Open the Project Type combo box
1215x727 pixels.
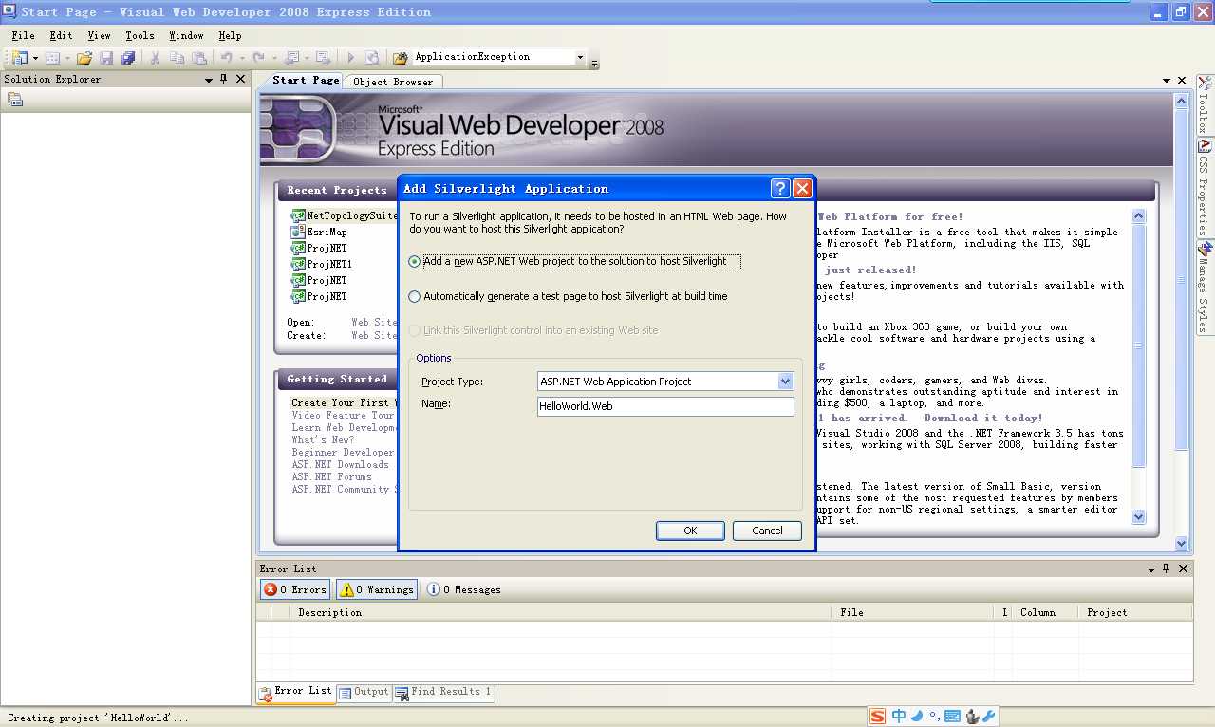[785, 382]
